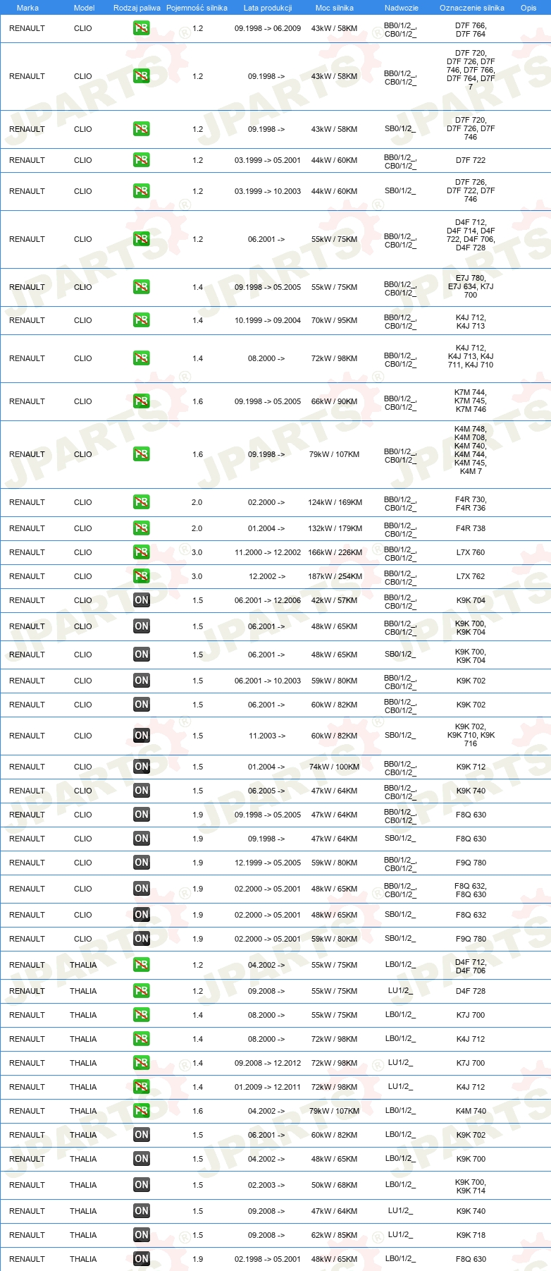This screenshot has width=551, height=1271.
Task: Select the date cell 09.1998 -> 06.2009
Action: click(268, 29)
